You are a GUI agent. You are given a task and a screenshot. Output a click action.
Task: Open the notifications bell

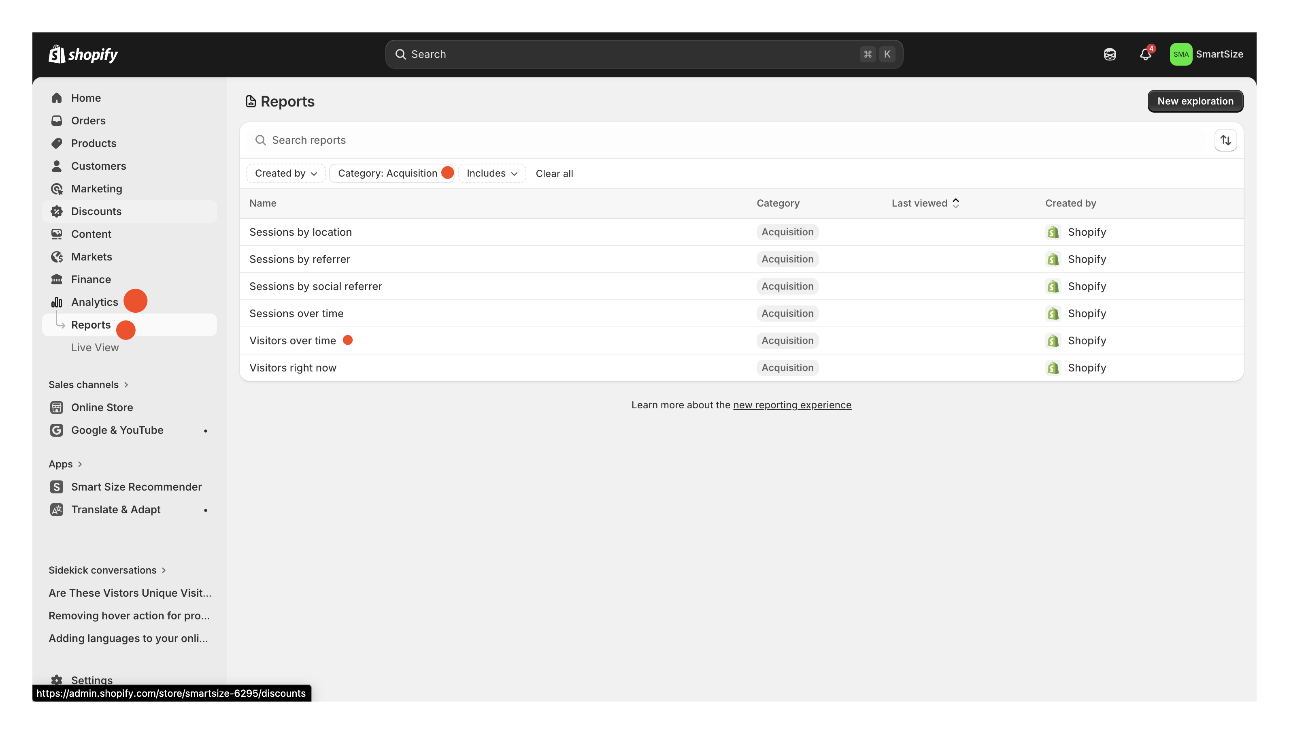[x=1145, y=54]
